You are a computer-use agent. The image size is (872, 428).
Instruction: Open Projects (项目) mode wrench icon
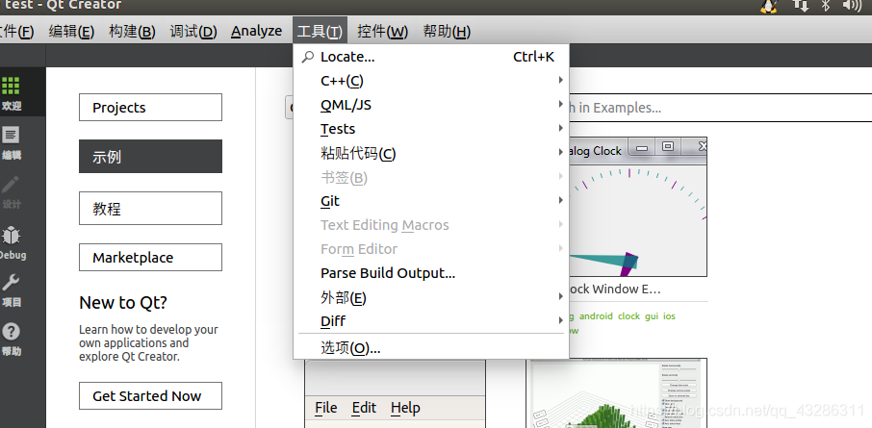point(12,290)
